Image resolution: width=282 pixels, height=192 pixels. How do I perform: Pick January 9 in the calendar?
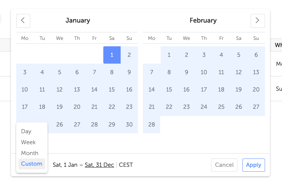(129, 72)
